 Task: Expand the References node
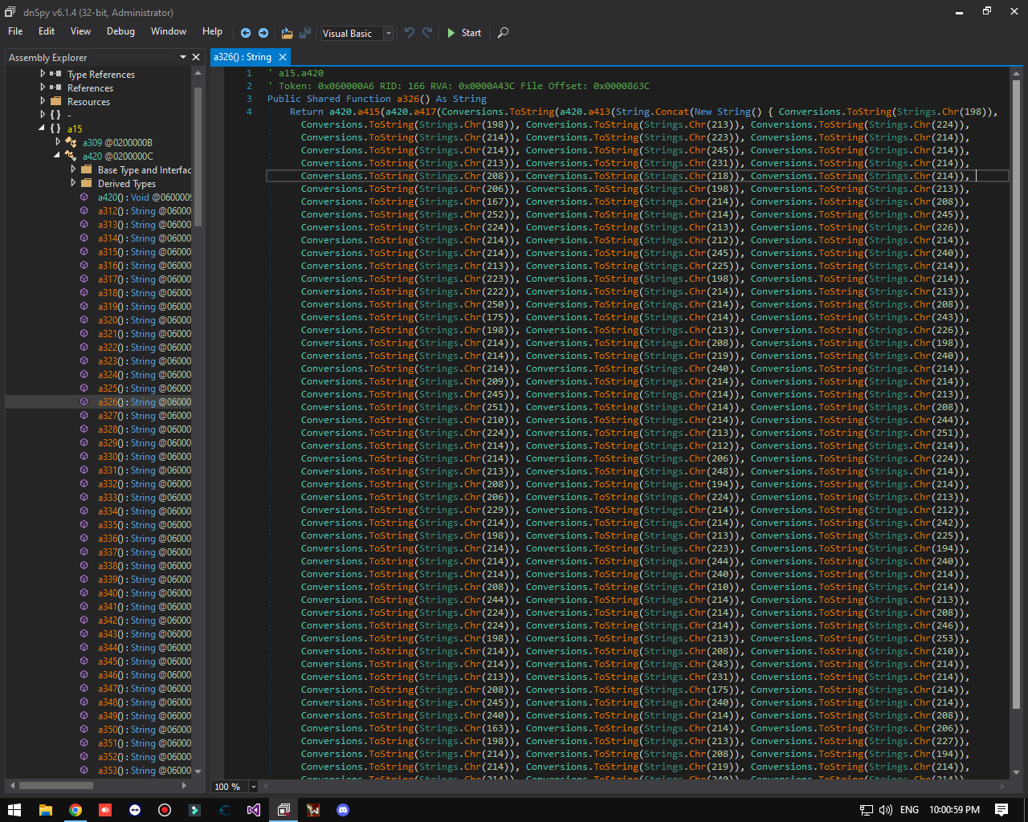coord(43,87)
